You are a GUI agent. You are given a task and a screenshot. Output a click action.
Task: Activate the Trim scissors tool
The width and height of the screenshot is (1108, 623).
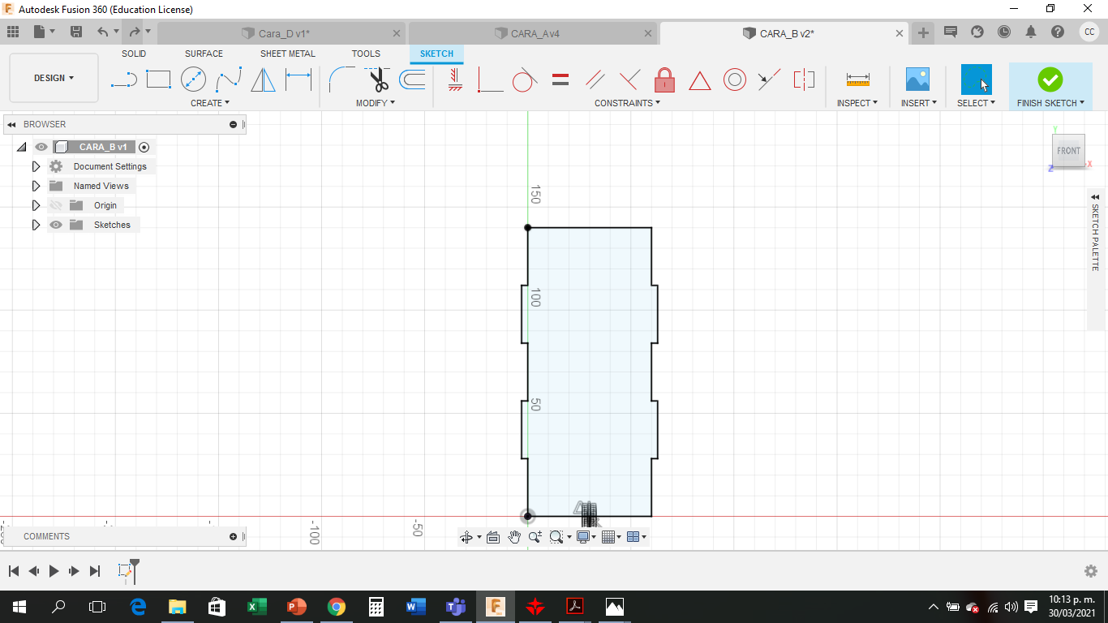tap(377, 79)
